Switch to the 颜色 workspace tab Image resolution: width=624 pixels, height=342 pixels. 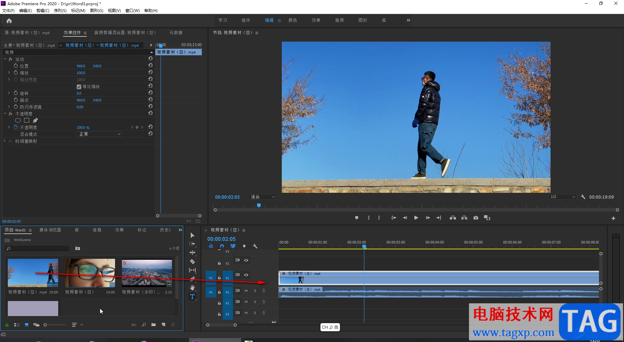tap(292, 20)
